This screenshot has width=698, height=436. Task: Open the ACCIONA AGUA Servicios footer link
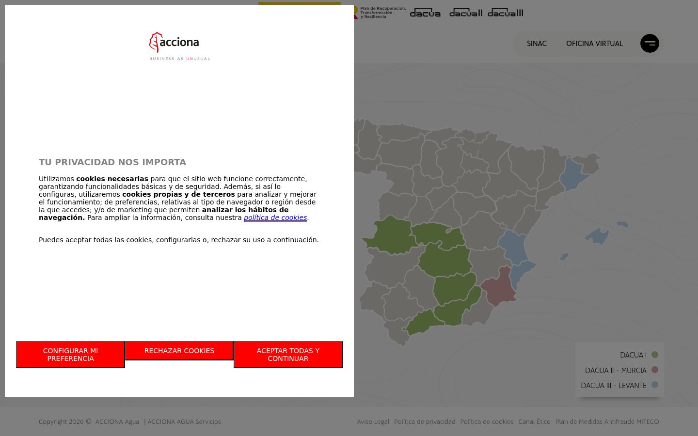point(184,422)
